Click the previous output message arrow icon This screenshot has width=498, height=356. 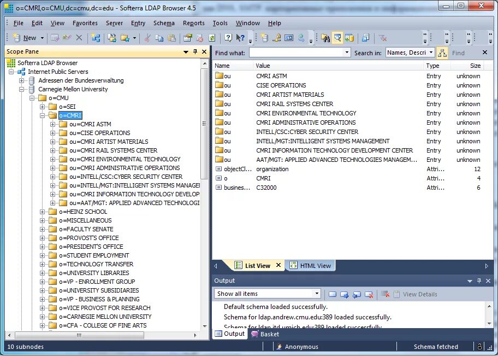tap(357, 295)
